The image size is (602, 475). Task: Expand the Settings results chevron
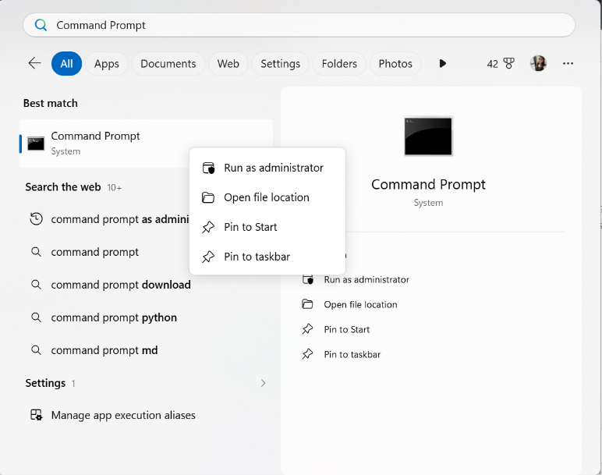click(263, 383)
